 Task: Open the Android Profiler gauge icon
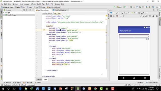137,7
